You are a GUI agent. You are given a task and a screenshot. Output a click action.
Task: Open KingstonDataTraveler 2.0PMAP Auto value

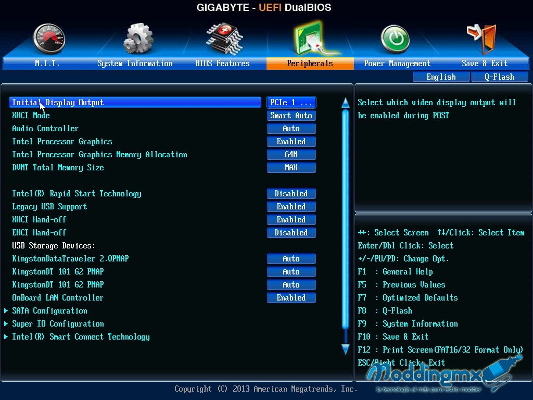click(291, 258)
